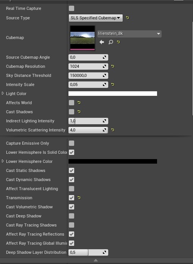
Task: Reset Volumetric Scattering Intensity to default
Action: 112,130
